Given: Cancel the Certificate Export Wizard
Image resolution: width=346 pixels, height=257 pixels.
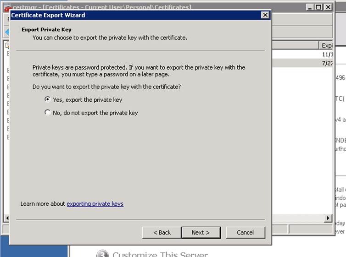Looking at the screenshot, I should 245,232.
